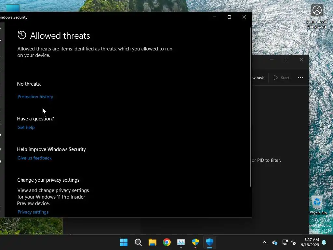The image size is (333, 250).
Task: Minimize the Task Manager window
Action: (x=272, y=60)
